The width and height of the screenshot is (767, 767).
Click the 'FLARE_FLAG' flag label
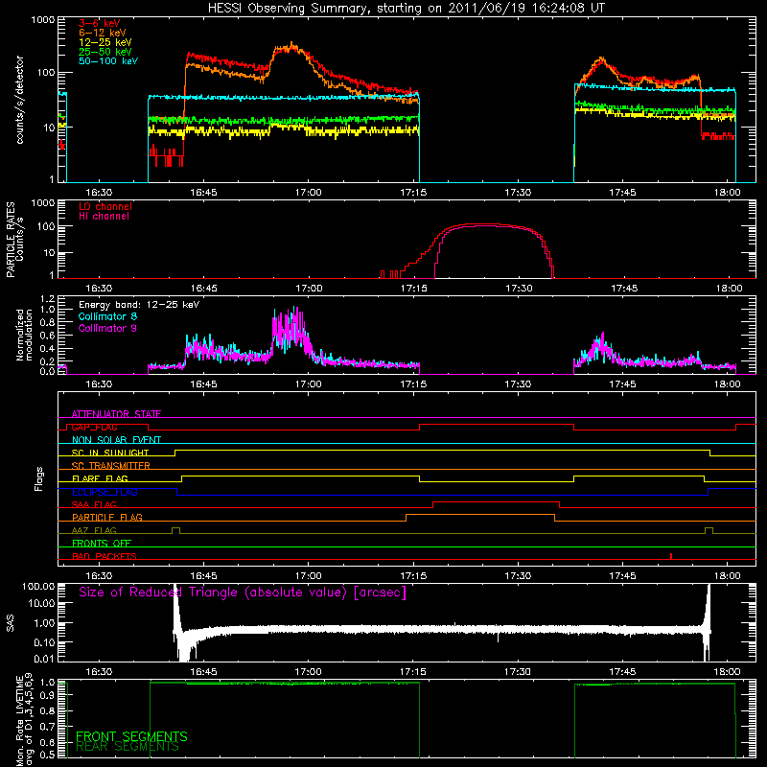(x=100, y=478)
